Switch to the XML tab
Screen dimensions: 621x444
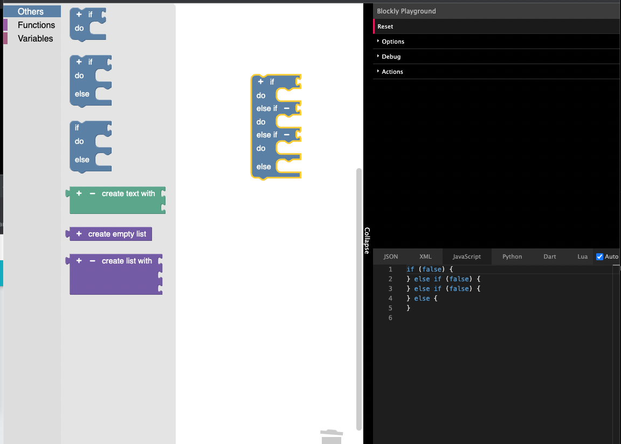(x=425, y=256)
